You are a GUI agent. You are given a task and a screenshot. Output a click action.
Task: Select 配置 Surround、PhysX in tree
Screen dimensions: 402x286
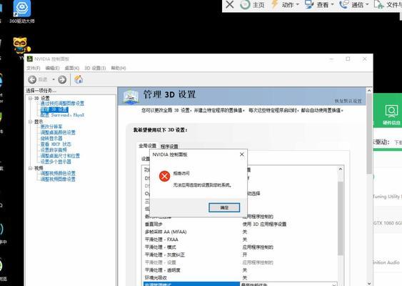tap(62, 115)
